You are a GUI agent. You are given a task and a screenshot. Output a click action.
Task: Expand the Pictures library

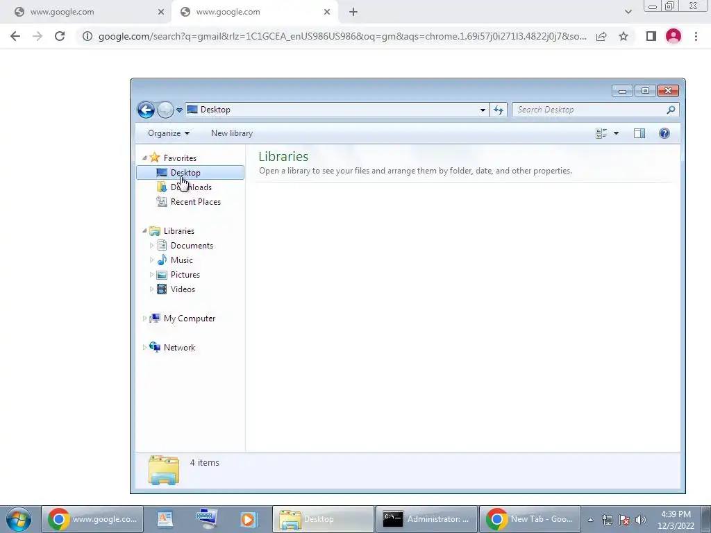click(151, 275)
